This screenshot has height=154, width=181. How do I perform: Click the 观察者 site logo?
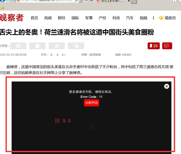[12, 18]
